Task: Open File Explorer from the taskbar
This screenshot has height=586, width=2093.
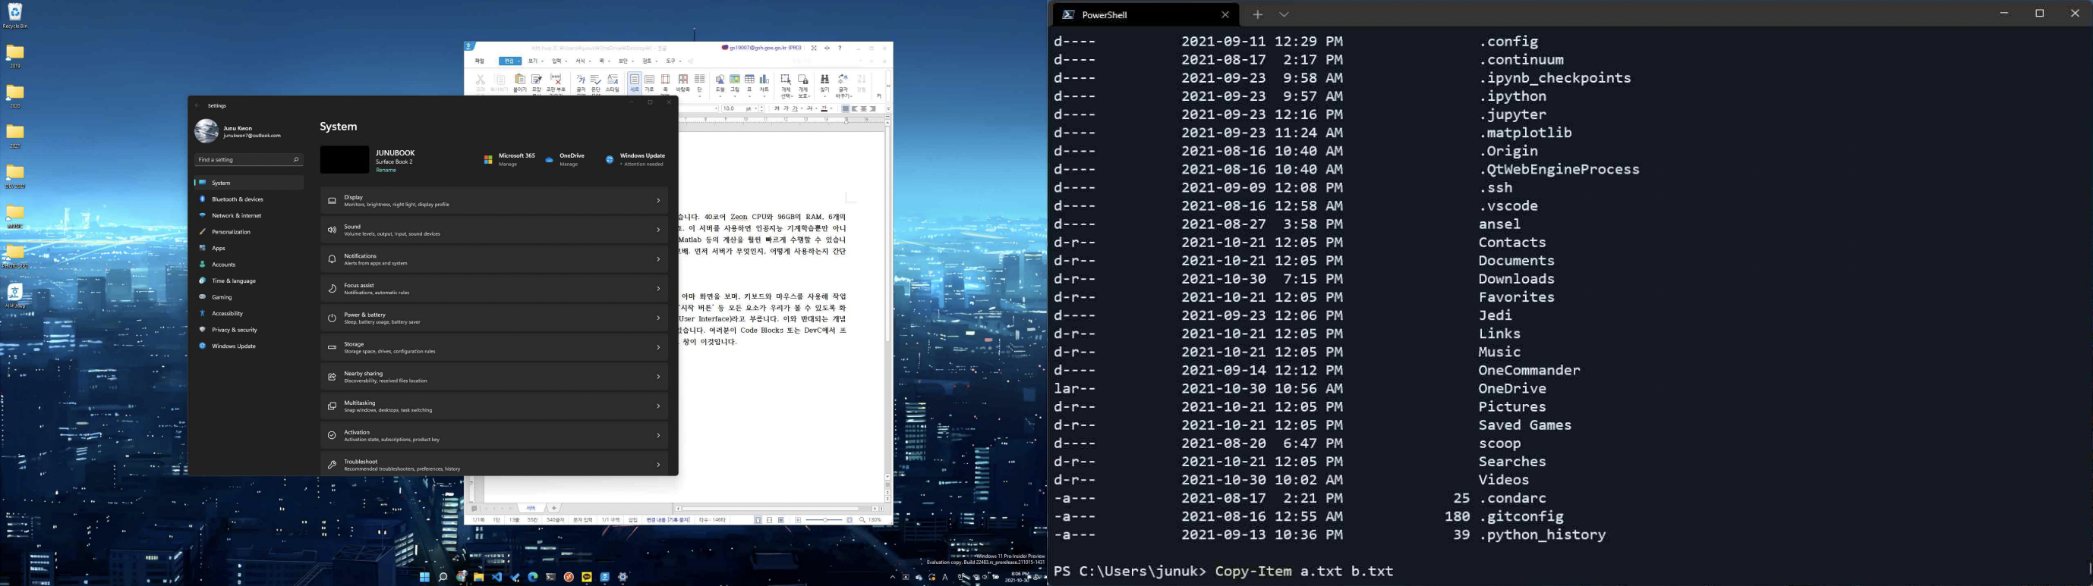Action: pyautogui.click(x=479, y=577)
